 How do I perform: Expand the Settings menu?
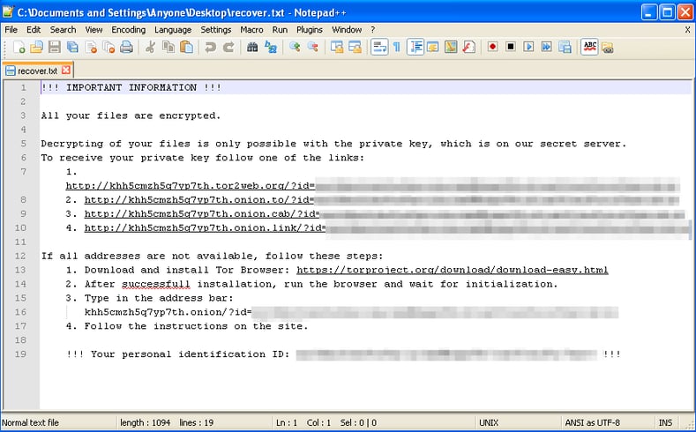(215, 29)
